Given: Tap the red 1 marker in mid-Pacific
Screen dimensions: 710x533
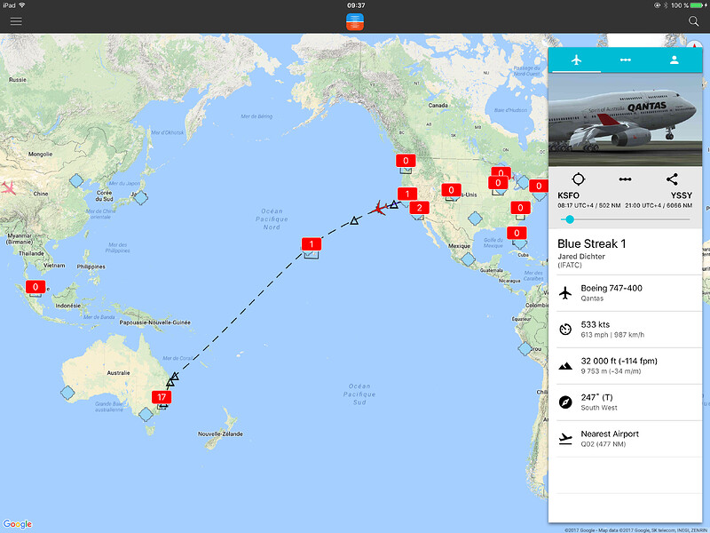Looking at the screenshot, I should pos(312,243).
